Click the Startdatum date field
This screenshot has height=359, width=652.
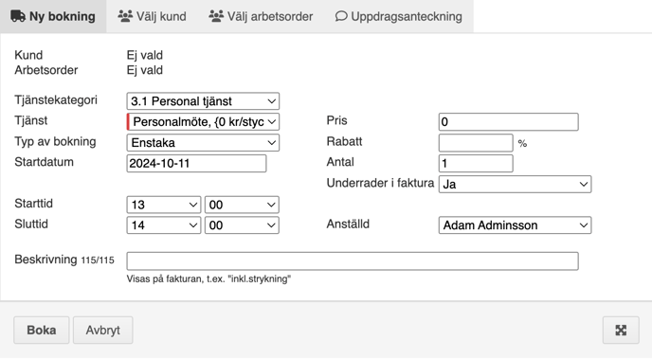(196, 163)
